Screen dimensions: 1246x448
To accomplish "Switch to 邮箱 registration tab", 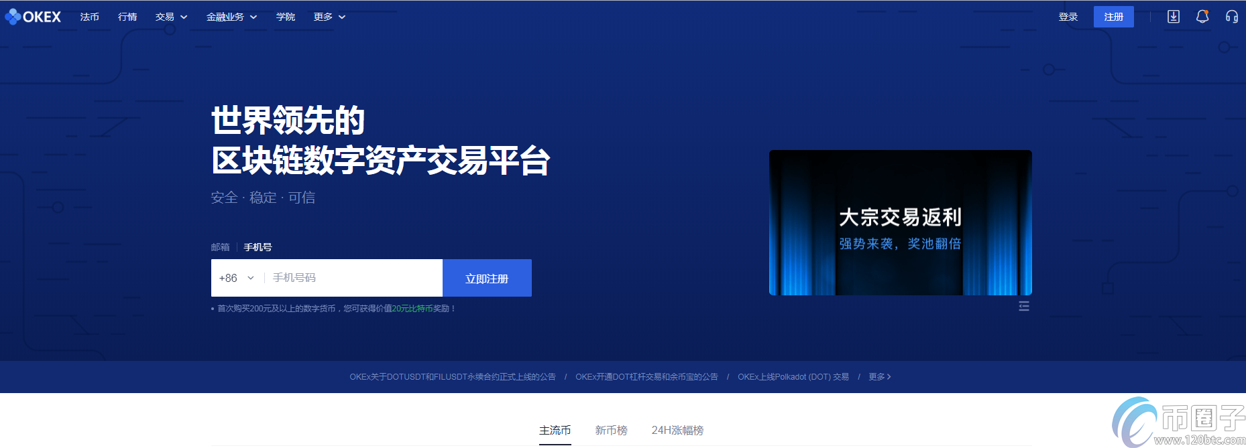I will pyautogui.click(x=220, y=247).
